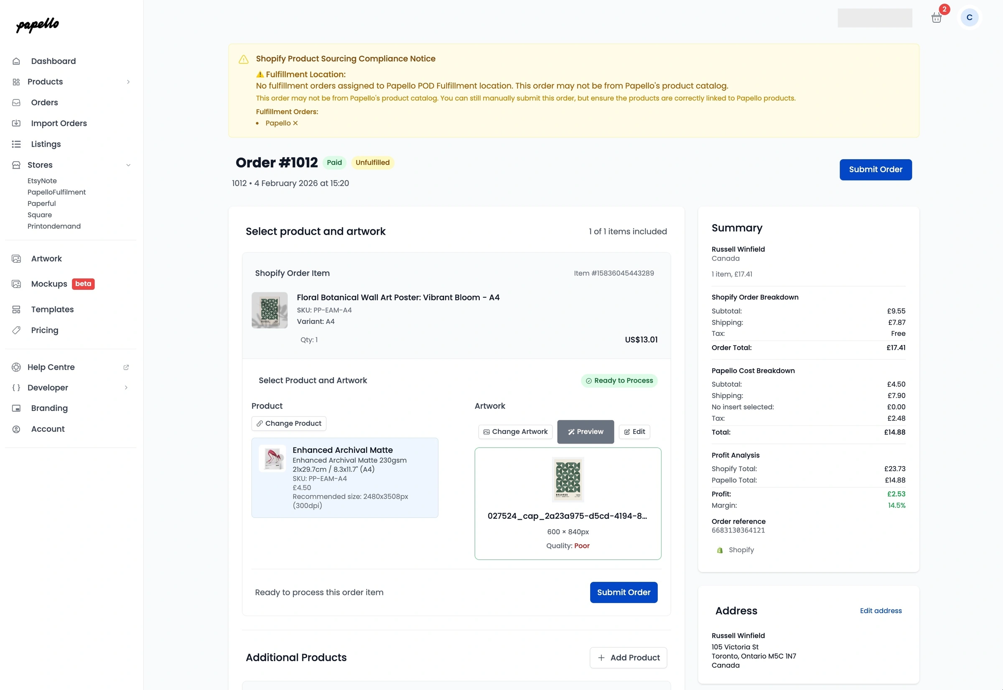Open the Branding icon
This screenshot has width=1003, height=690.
click(16, 408)
